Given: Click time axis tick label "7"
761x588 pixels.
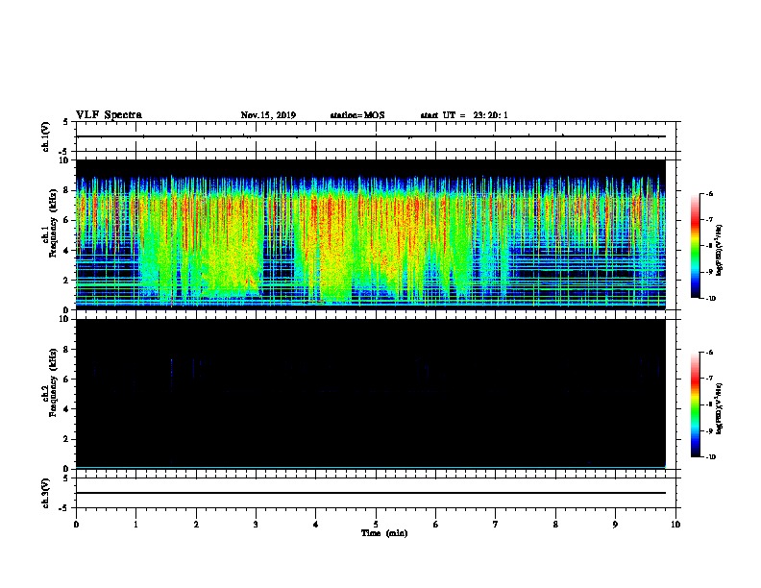Looking at the screenshot, I should 496,525.
